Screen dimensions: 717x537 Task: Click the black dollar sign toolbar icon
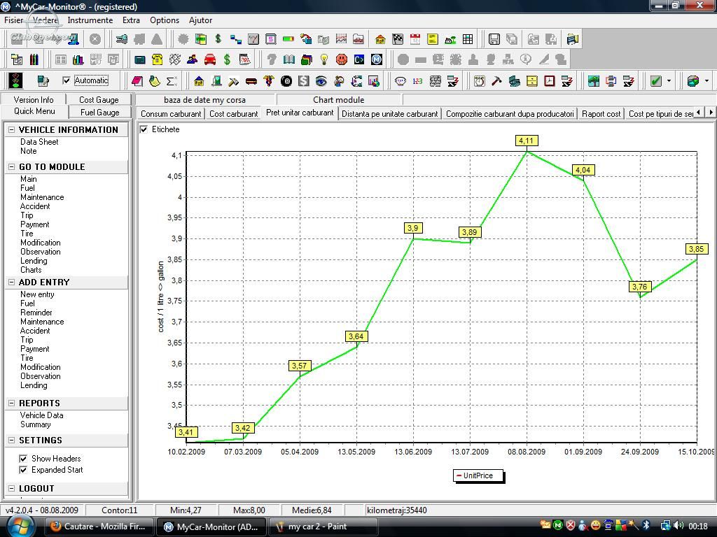pos(218,39)
